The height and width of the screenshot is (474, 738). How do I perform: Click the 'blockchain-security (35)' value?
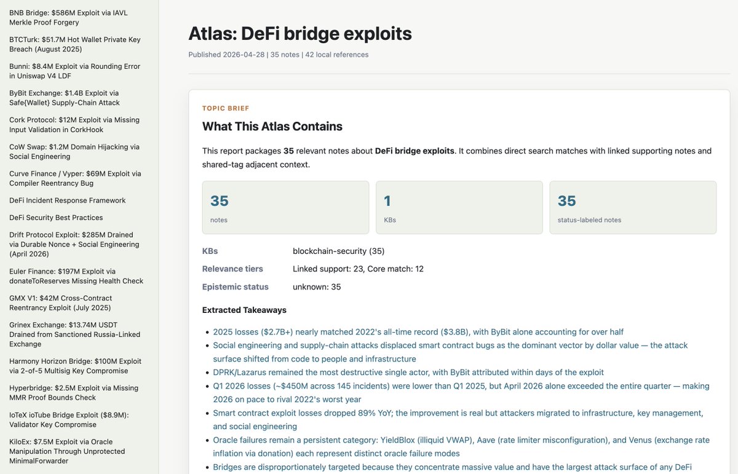point(339,251)
